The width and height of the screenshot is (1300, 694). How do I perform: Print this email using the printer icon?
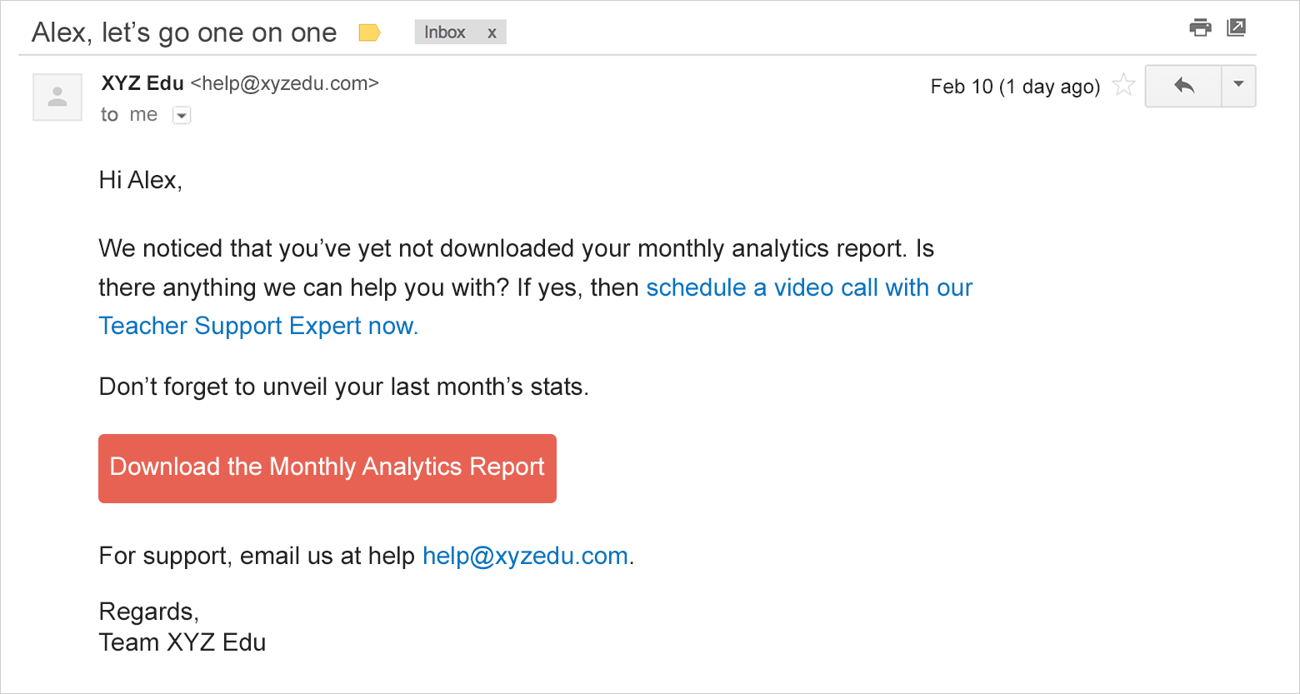1200,27
